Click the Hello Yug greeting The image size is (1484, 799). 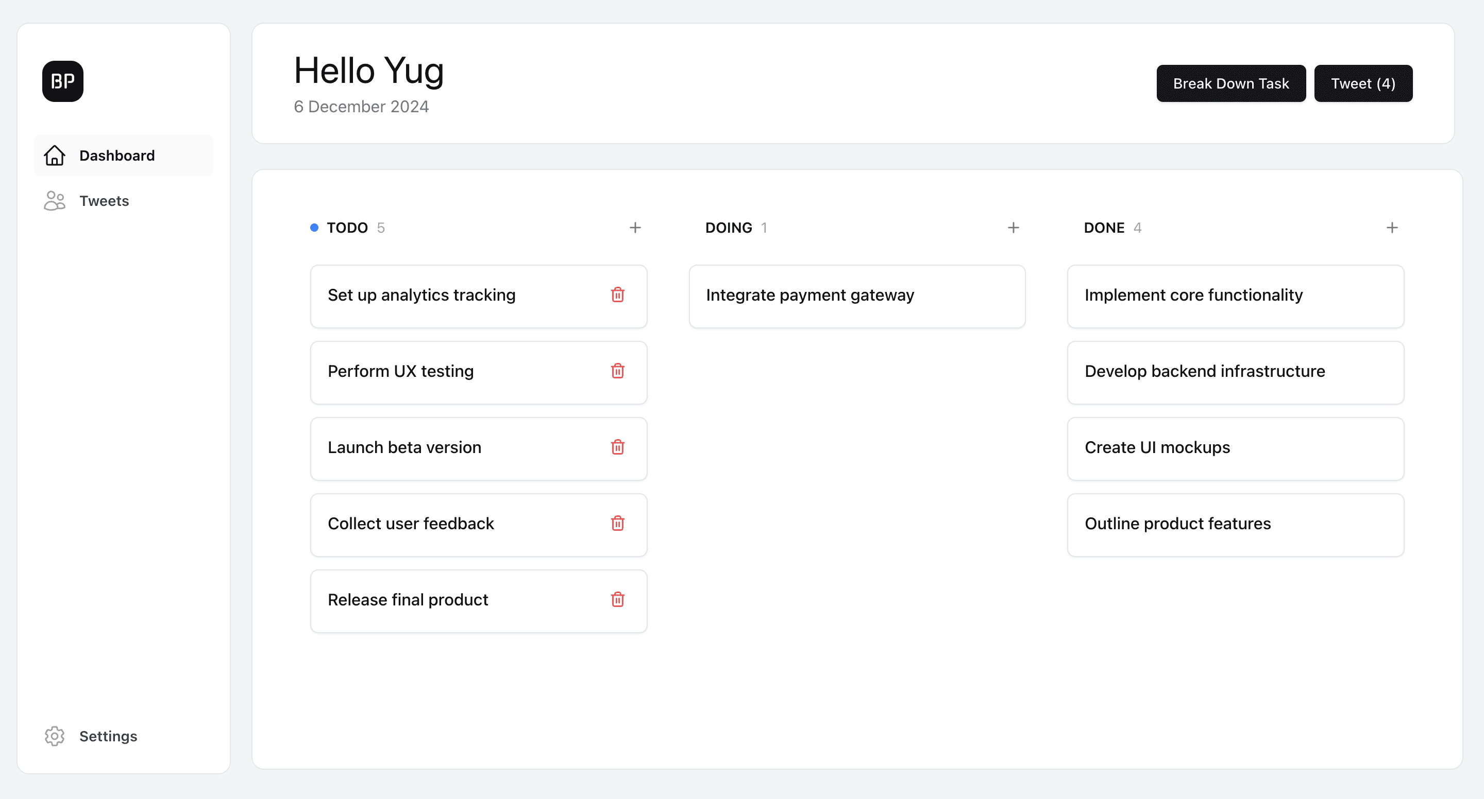[369, 71]
